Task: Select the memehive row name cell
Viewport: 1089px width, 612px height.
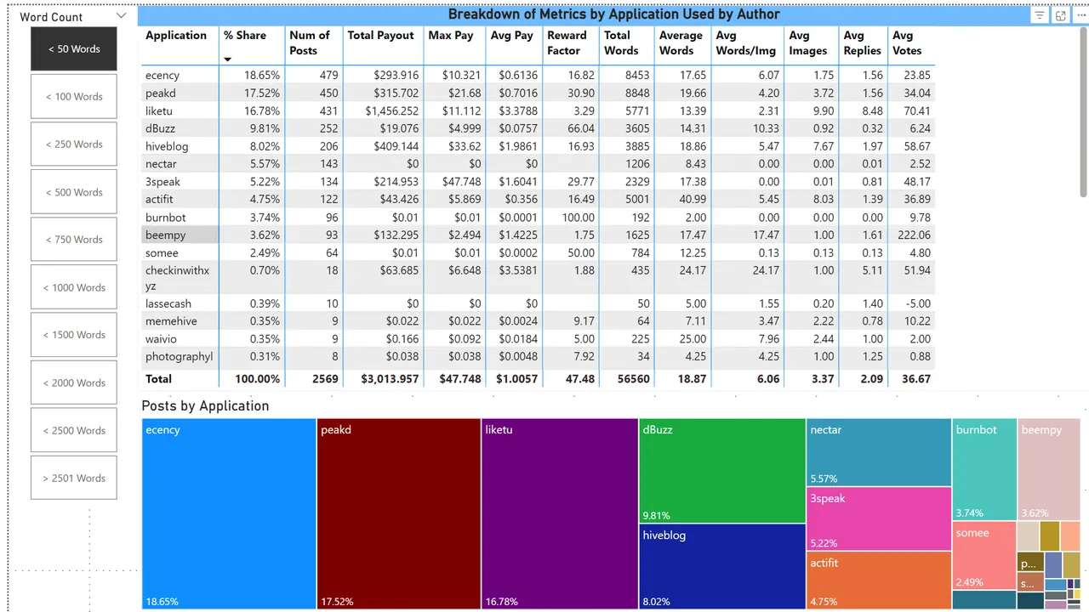Action: (180, 321)
